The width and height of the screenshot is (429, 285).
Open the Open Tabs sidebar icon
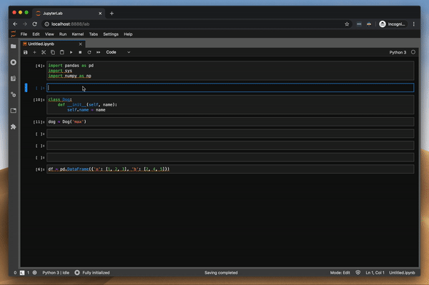[14, 111]
